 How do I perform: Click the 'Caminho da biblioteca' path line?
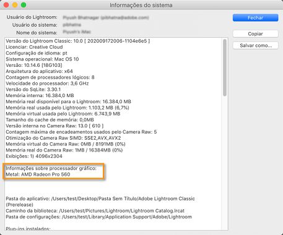[x=95, y=211]
